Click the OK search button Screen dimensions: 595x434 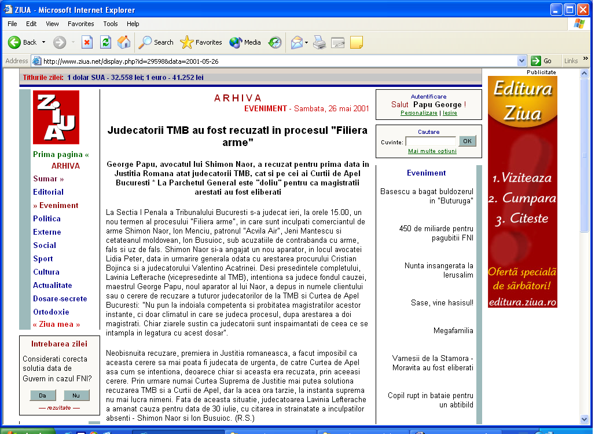[467, 141]
